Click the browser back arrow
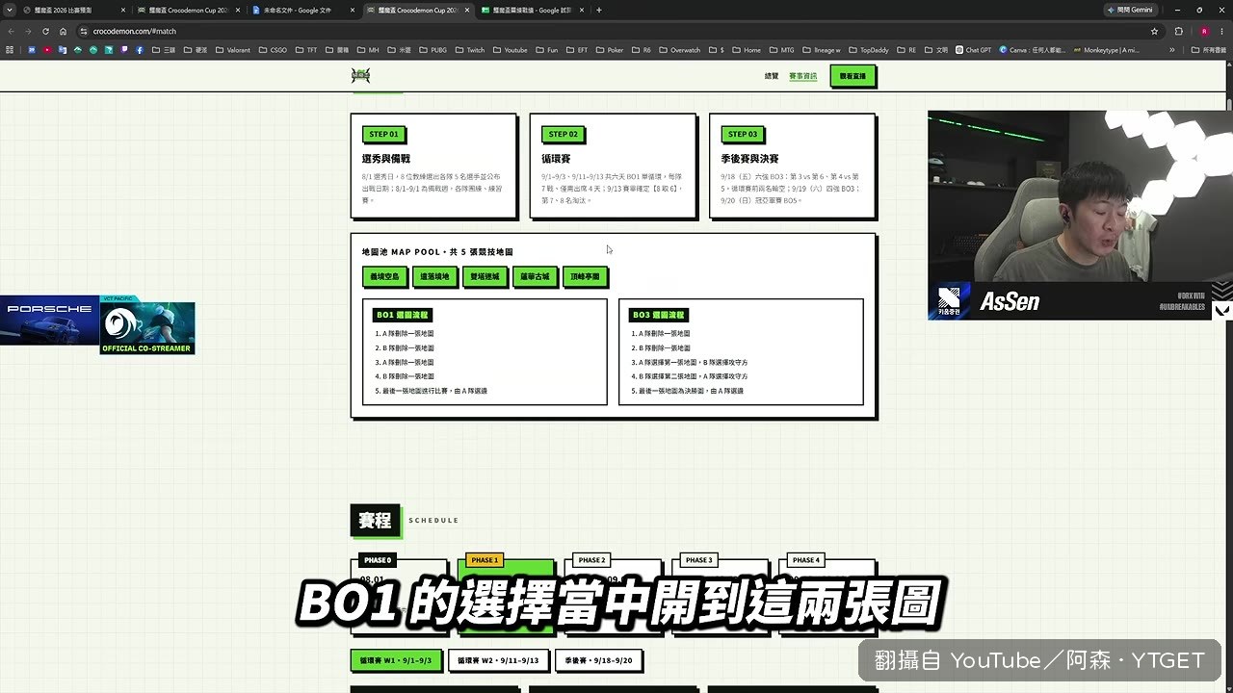Image resolution: width=1233 pixels, height=693 pixels. pyautogui.click(x=12, y=31)
